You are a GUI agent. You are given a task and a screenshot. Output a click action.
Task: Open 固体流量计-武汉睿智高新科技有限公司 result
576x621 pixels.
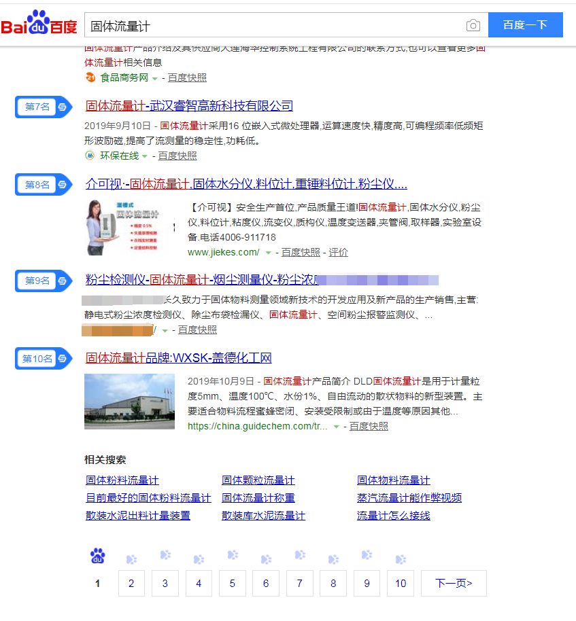[189, 106]
